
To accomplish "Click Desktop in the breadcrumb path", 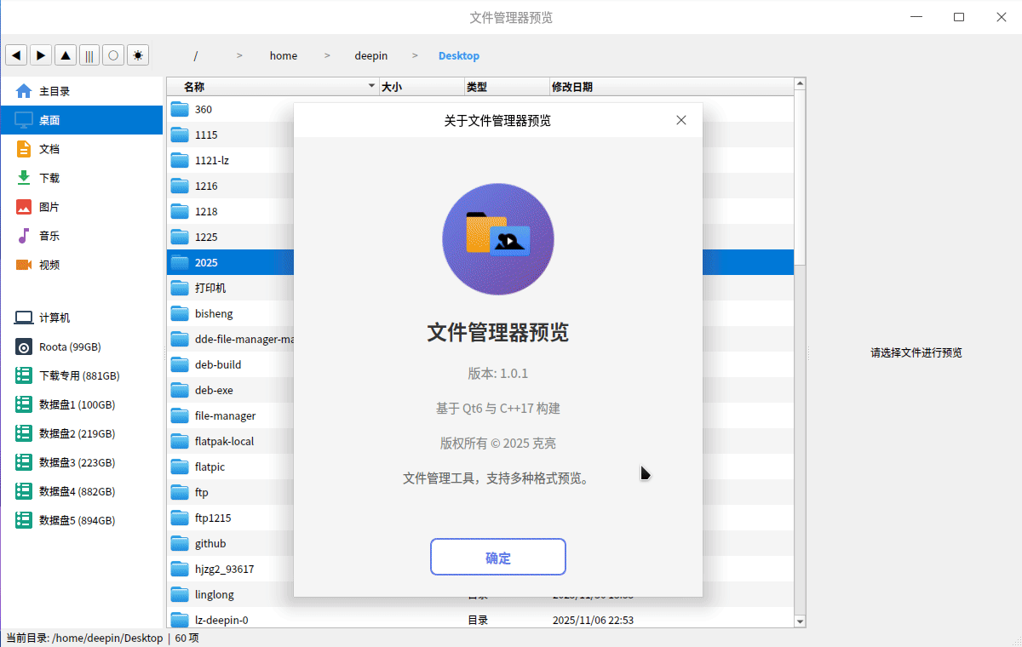I will [x=459, y=55].
